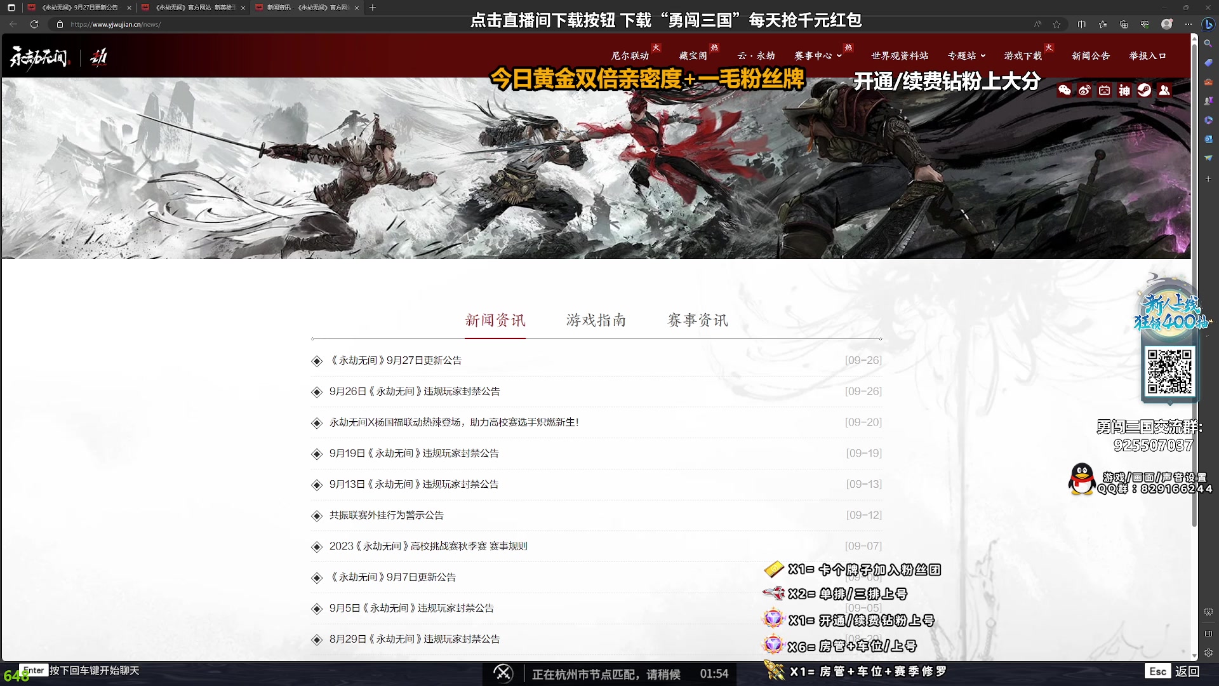Image resolution: width=1219 pixels, height=686 pixels.
Task: Open 世界观资料站 in the navigation
Action: tap(900, 56)
